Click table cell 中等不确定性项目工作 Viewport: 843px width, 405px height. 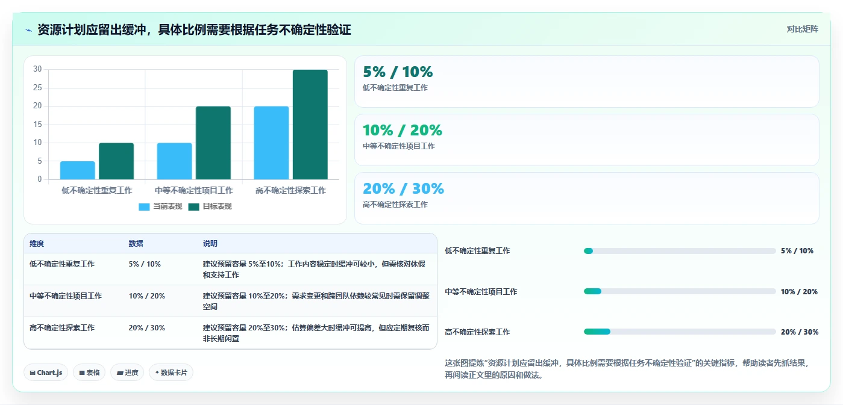pyautogui.click(x=66, y=296)
